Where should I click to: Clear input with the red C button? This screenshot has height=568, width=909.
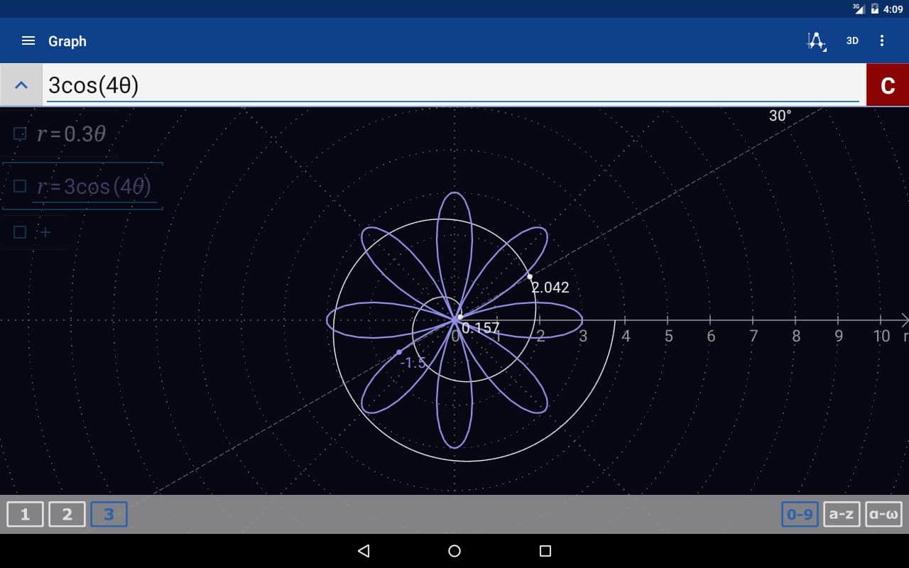[887, 85]
